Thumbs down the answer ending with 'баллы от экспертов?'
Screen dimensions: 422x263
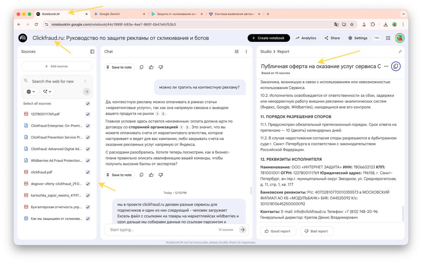(x=161, y=175)
